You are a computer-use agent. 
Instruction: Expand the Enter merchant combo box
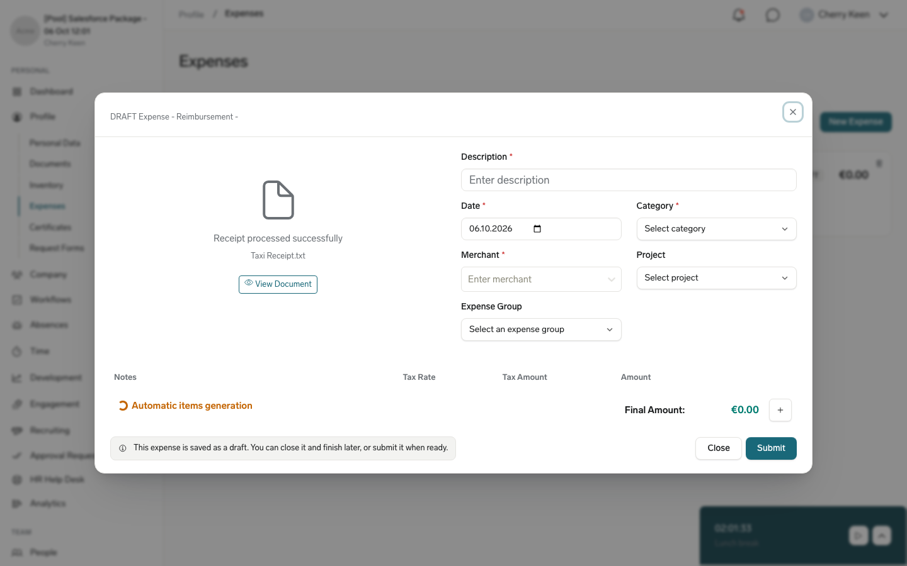pos(541,279)
